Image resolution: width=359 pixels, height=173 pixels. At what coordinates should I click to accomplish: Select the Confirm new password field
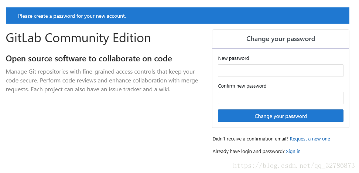pos(280,98)
